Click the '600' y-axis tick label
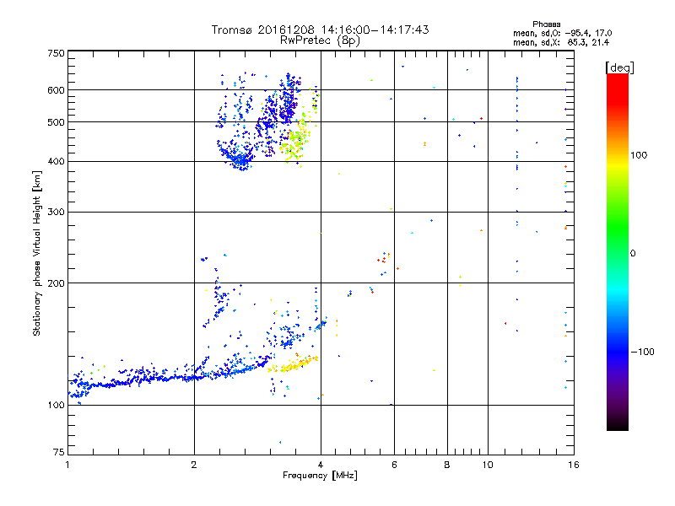The width and height of the screenshot is (675, 506). 56,90
